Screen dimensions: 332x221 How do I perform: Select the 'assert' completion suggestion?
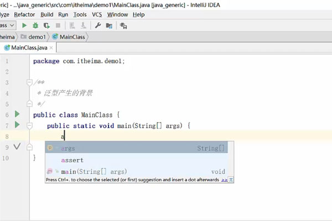(x=72, y=160)
